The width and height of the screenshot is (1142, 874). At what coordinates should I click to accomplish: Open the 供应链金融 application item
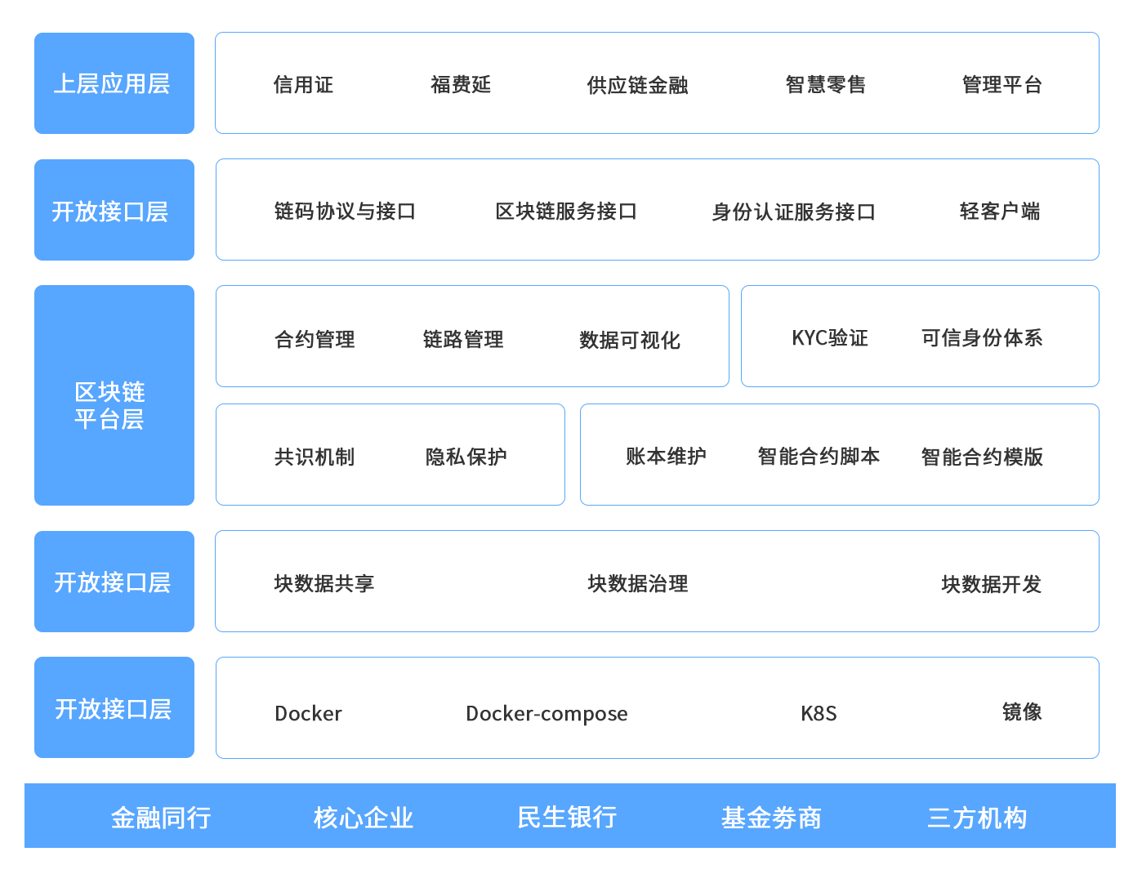pyautogui.click(x=637, y=85)
